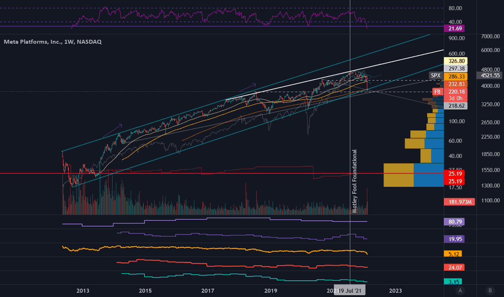Click the Motley Fool Foundational vertical label
This screenshot has height=297, width=504.
click(x=355, y=181)
